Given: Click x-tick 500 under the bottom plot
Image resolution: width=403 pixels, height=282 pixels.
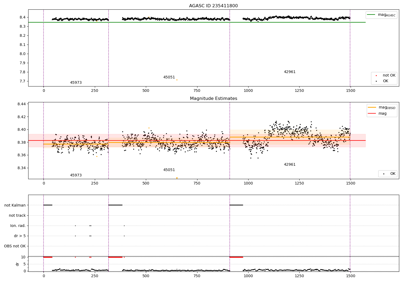Looking at the screenshot, I should pyautogui.click(x=146, y=276).
